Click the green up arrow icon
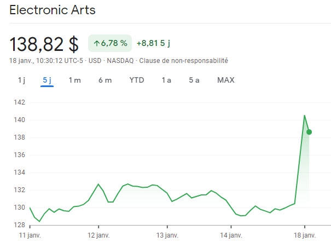Viewport: 331px width, 248px height. [x=97, y=43]
